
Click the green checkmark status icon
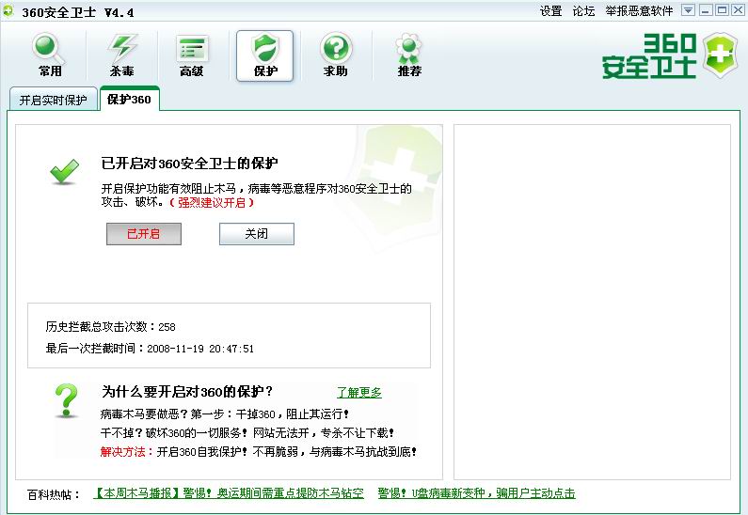[64, 171]
